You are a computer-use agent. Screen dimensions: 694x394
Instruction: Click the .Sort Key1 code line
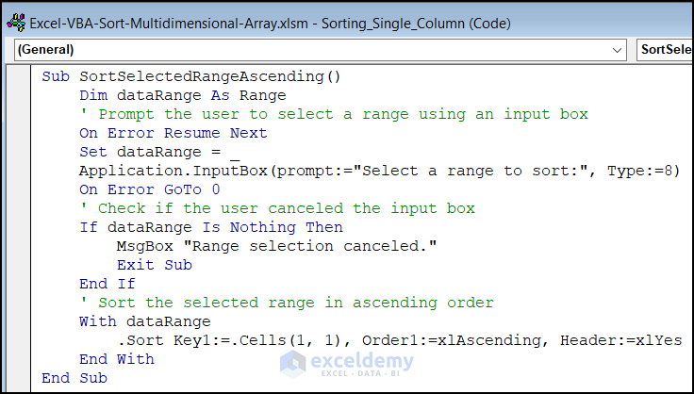pyautogui.click(x=398, y=340)
